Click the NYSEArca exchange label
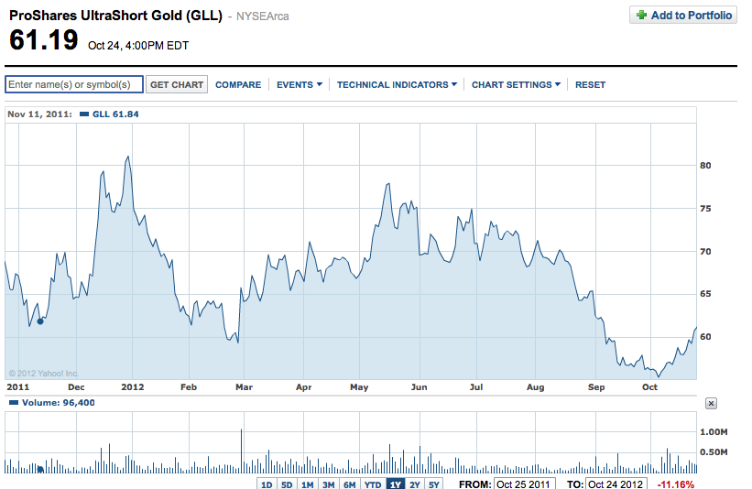This screenshot has width=752, height=489. tap(262, 16)
